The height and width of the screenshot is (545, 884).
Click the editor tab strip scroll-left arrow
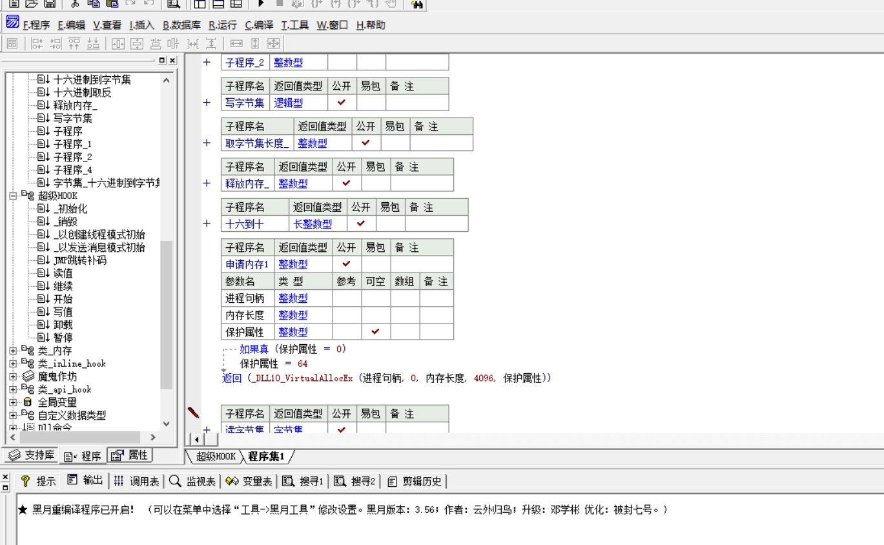196,438
